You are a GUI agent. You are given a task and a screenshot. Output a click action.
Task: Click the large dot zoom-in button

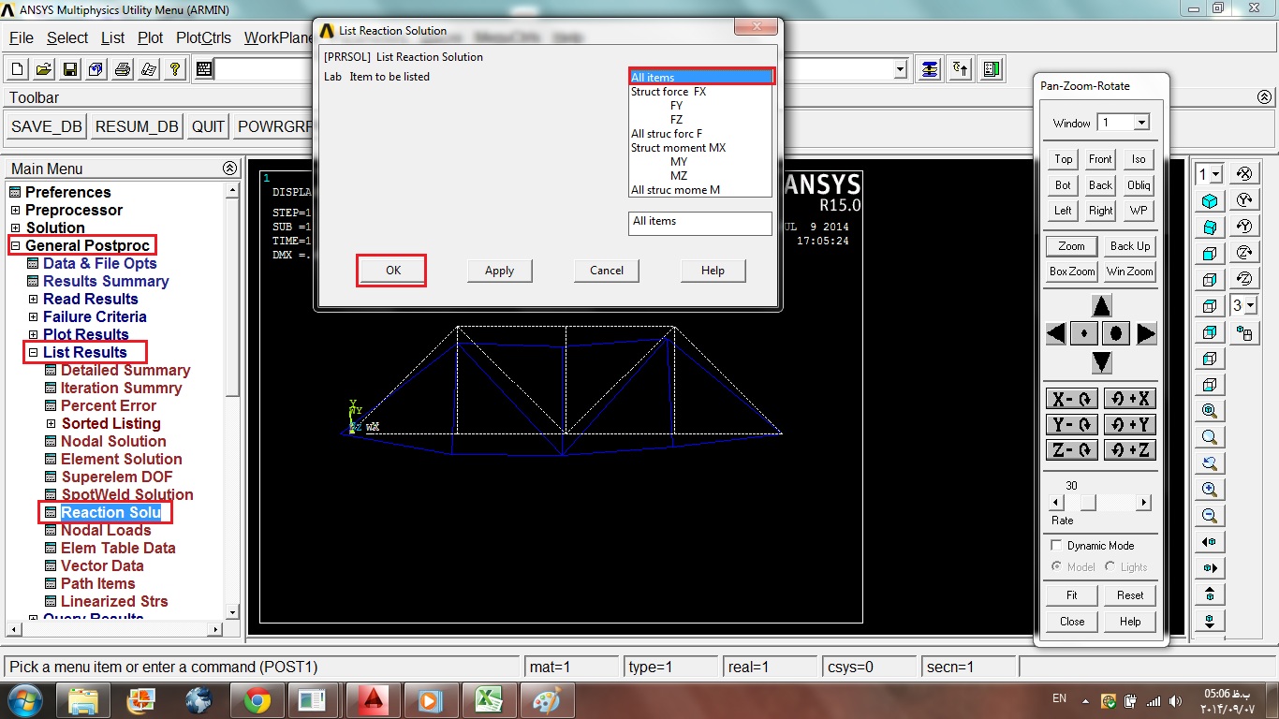[1117, 333]
